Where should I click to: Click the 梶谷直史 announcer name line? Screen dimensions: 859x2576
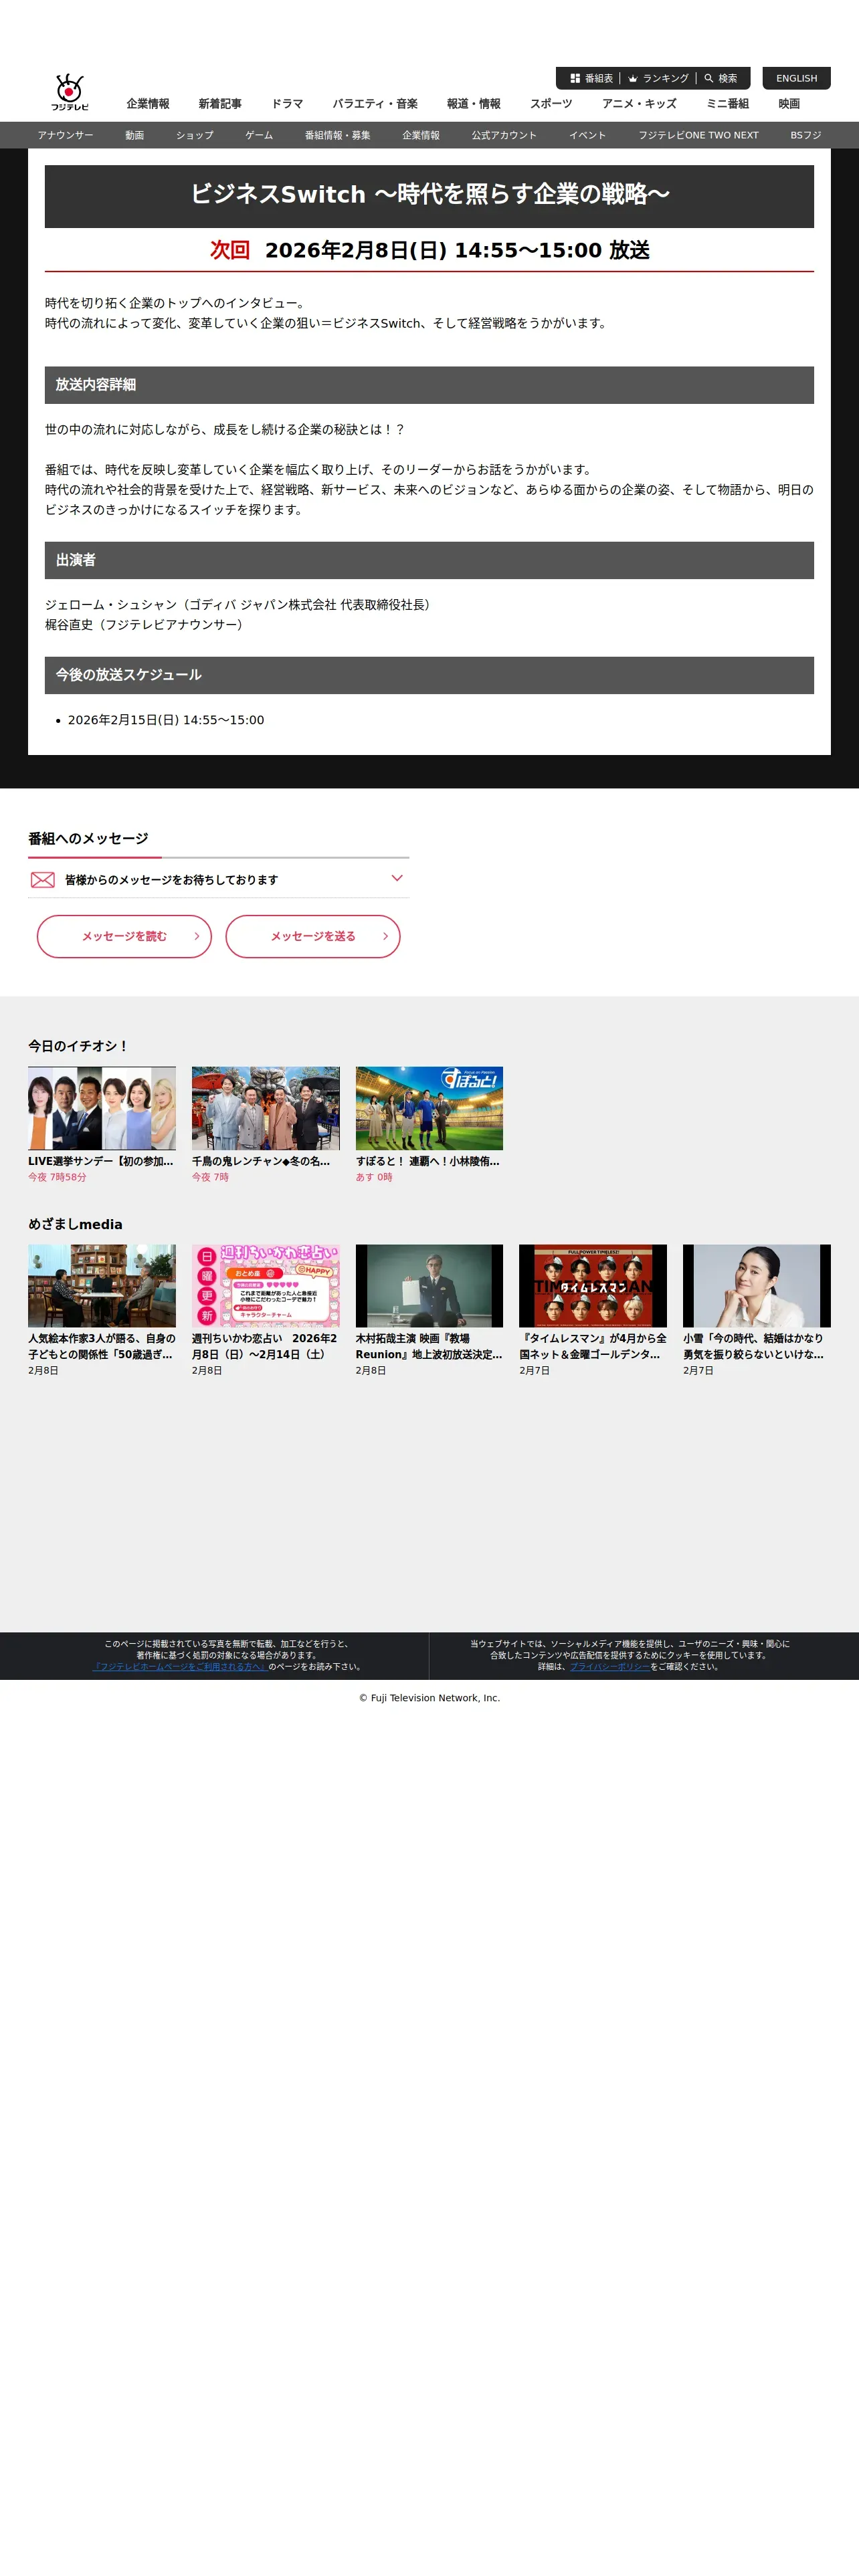pyautogui.click(x=147, y=625)
